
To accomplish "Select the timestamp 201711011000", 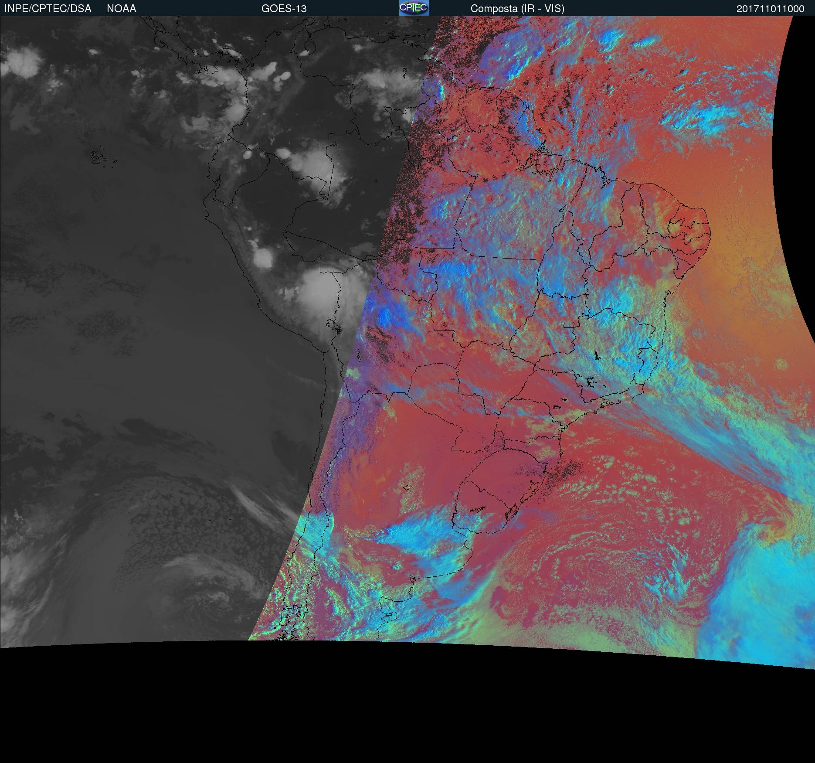I will (x=770, y=9).
